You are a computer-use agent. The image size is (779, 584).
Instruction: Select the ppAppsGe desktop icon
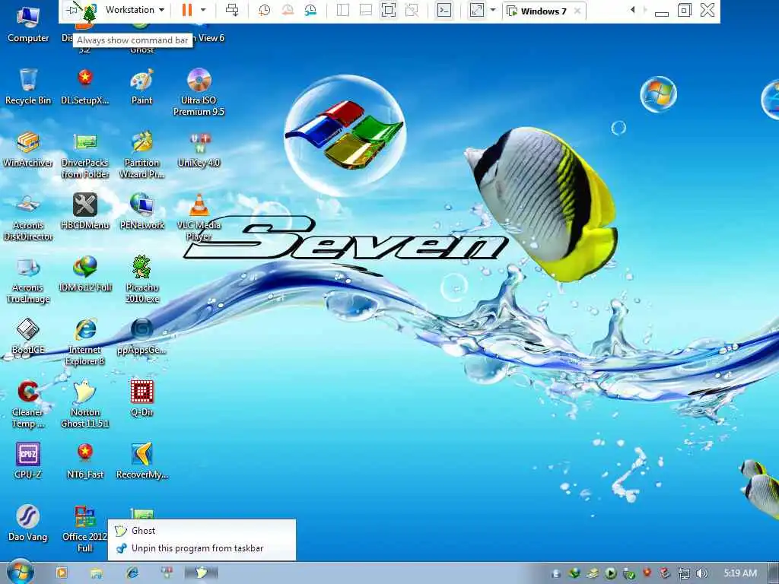click(x=141, y=337)
